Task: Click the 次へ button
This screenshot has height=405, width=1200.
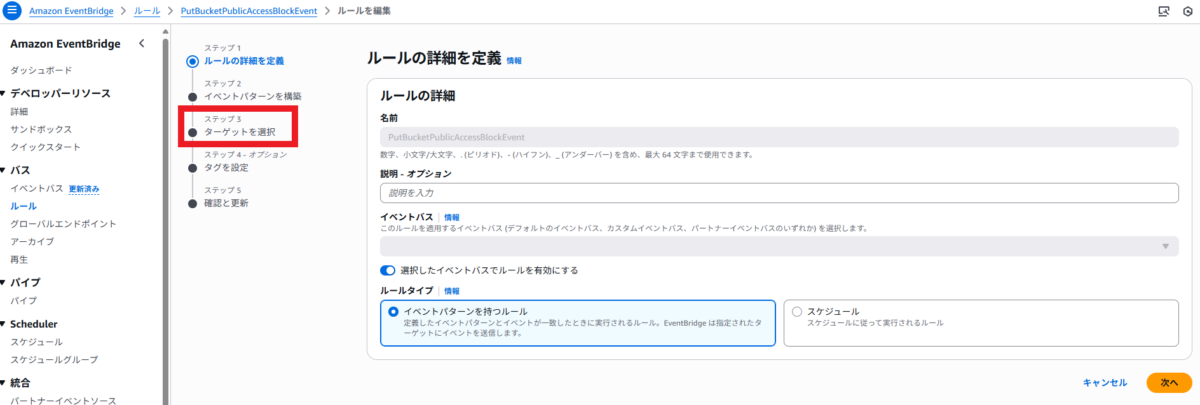Action: tap(1168, 383)
